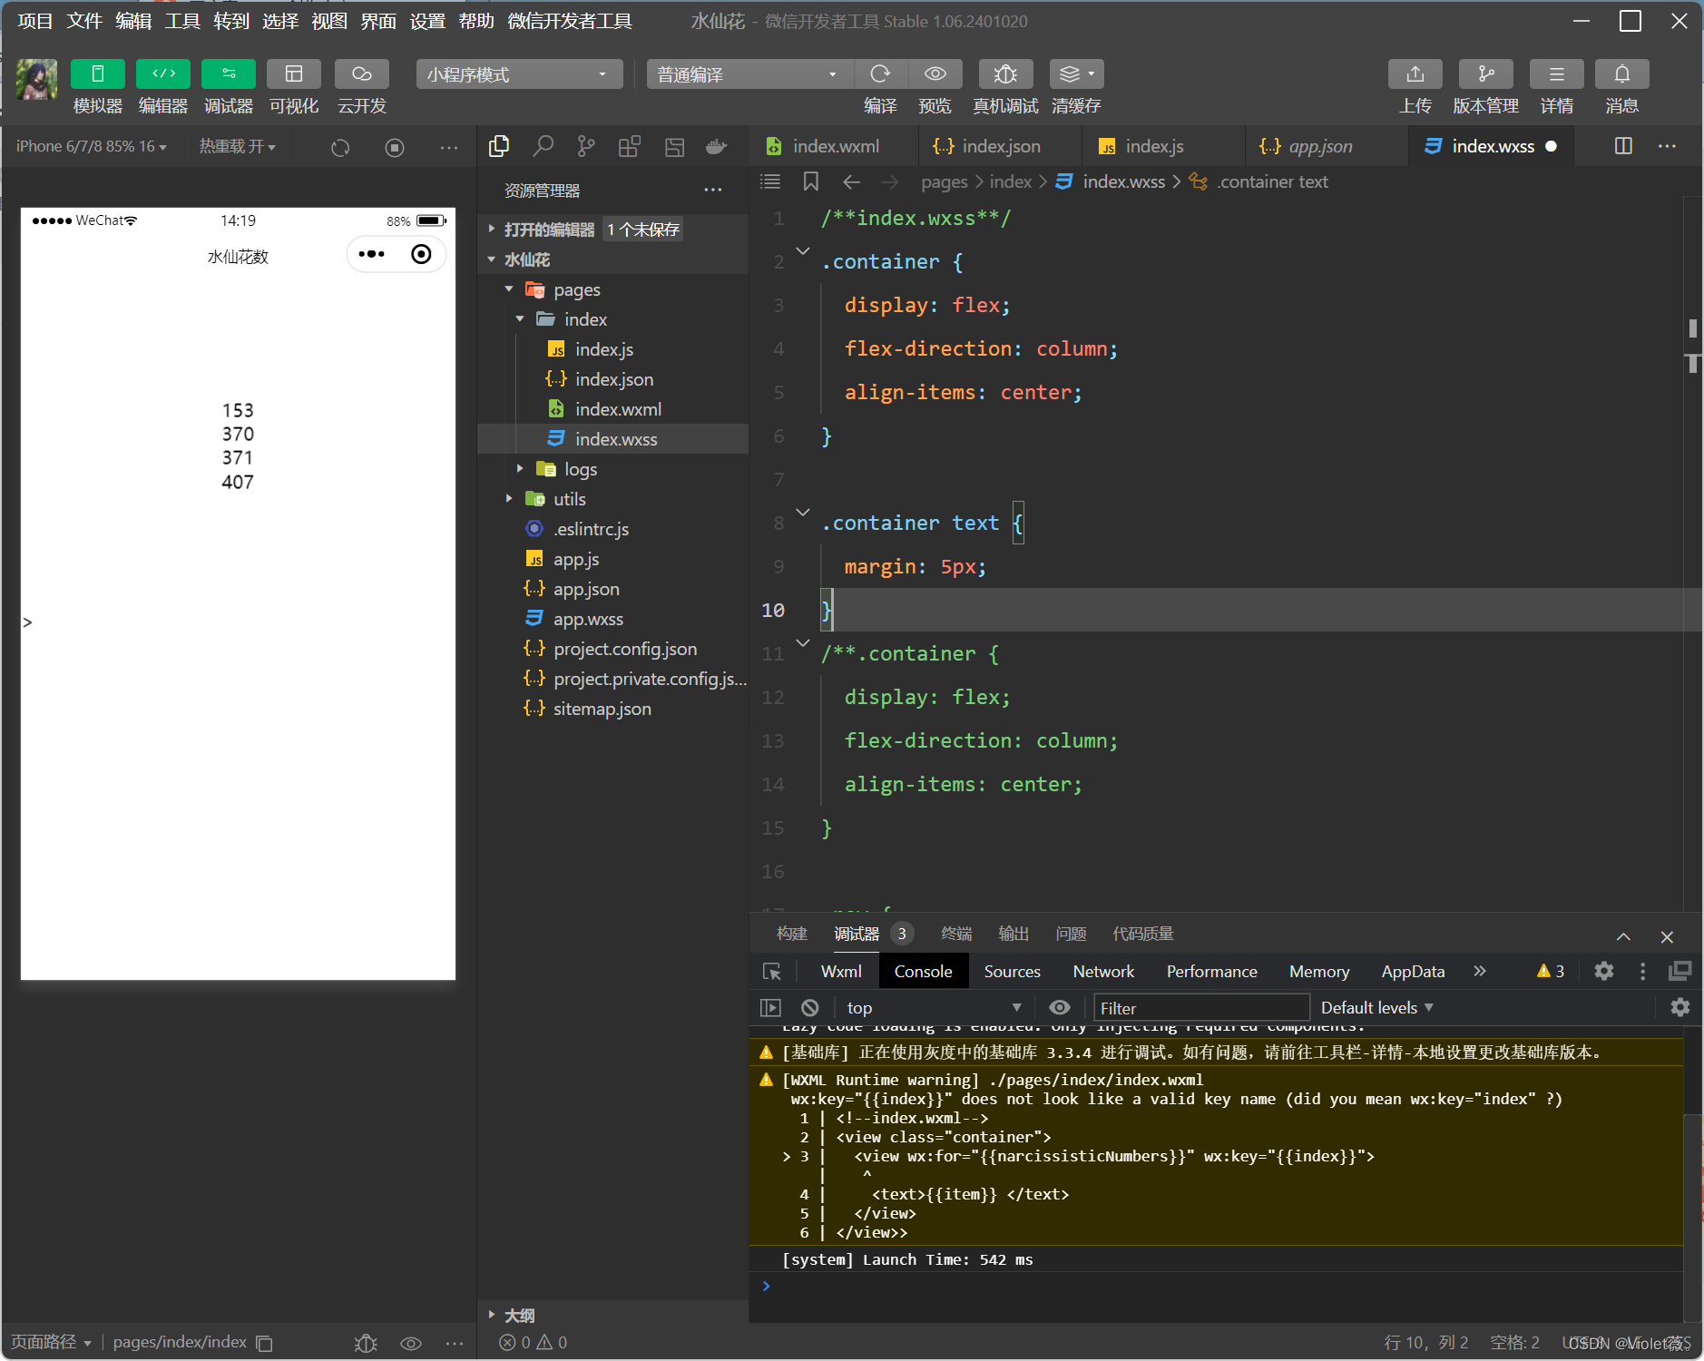Go back in editor navigation
The width and height of the screenshot is (1704, 1361).
(851, 181)
